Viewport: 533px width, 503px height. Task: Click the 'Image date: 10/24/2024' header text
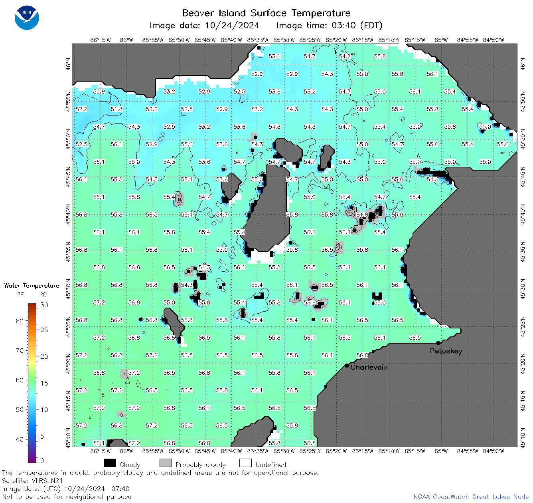click(x=204, y=26)
